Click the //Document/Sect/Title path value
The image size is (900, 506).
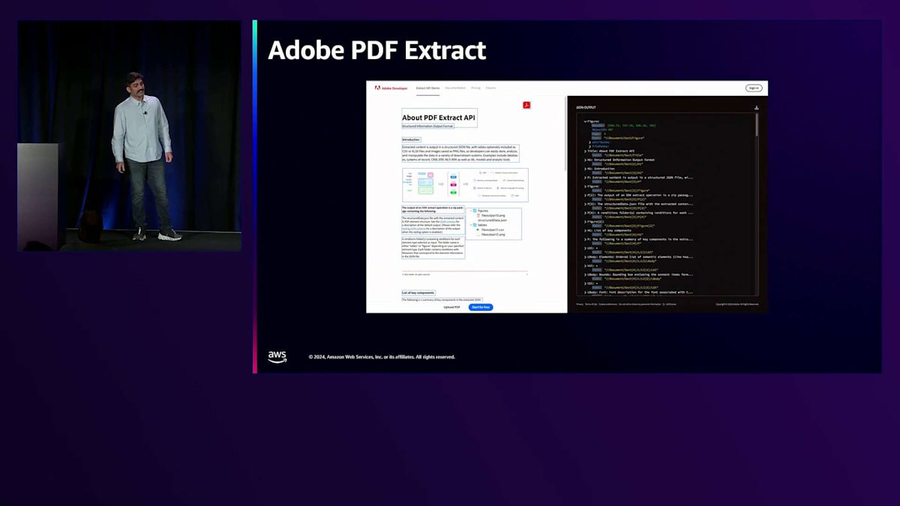[x=624, y=155]
